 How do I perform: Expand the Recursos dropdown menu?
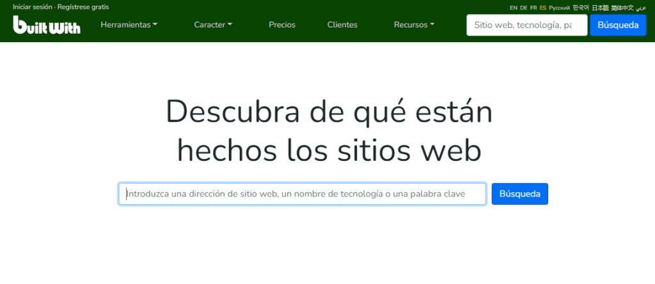coord(414,25)
